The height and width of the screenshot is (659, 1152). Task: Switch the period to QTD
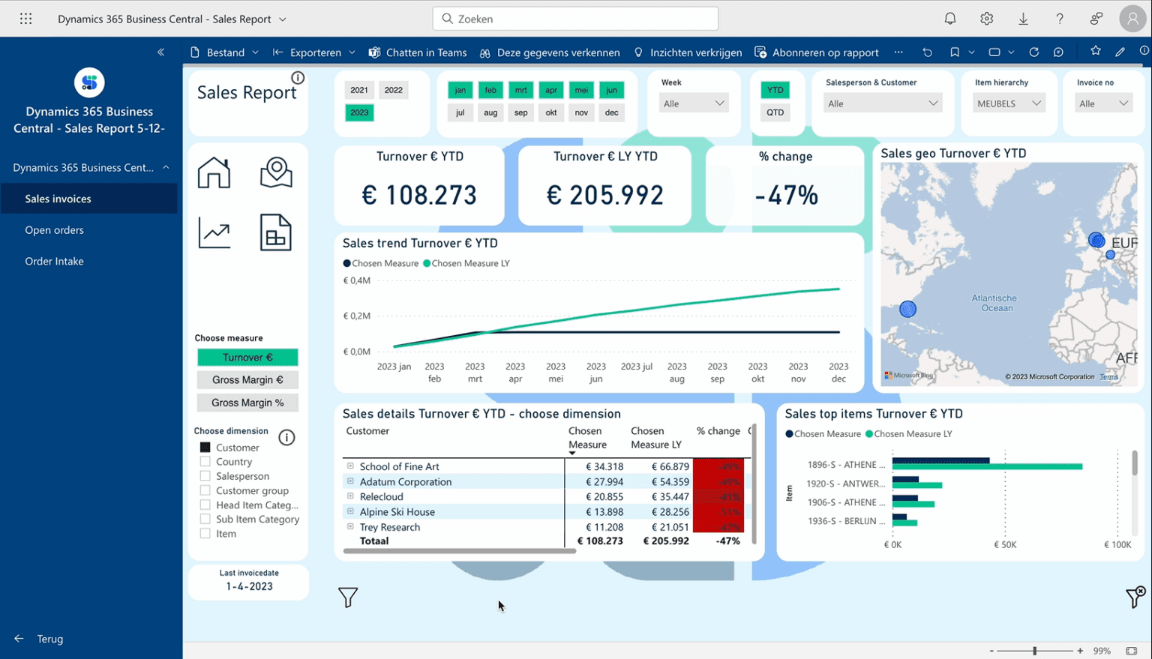775,112
